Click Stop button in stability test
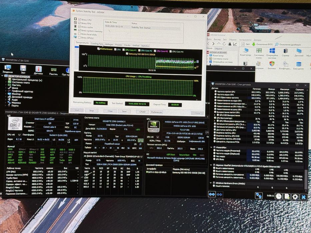Viewport: 311px width, 233px height. pyautogui.click(x=91, y=111)
